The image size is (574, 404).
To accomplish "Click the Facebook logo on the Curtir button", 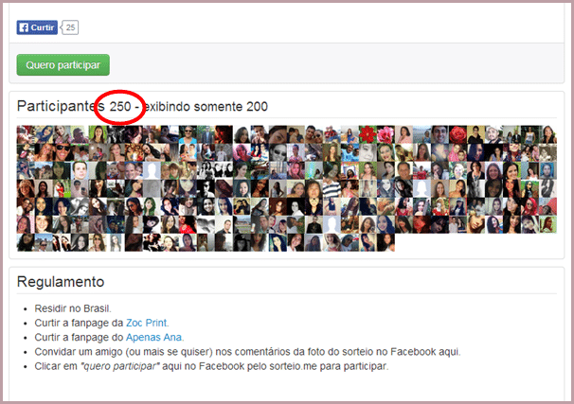I will coord(24,27).
